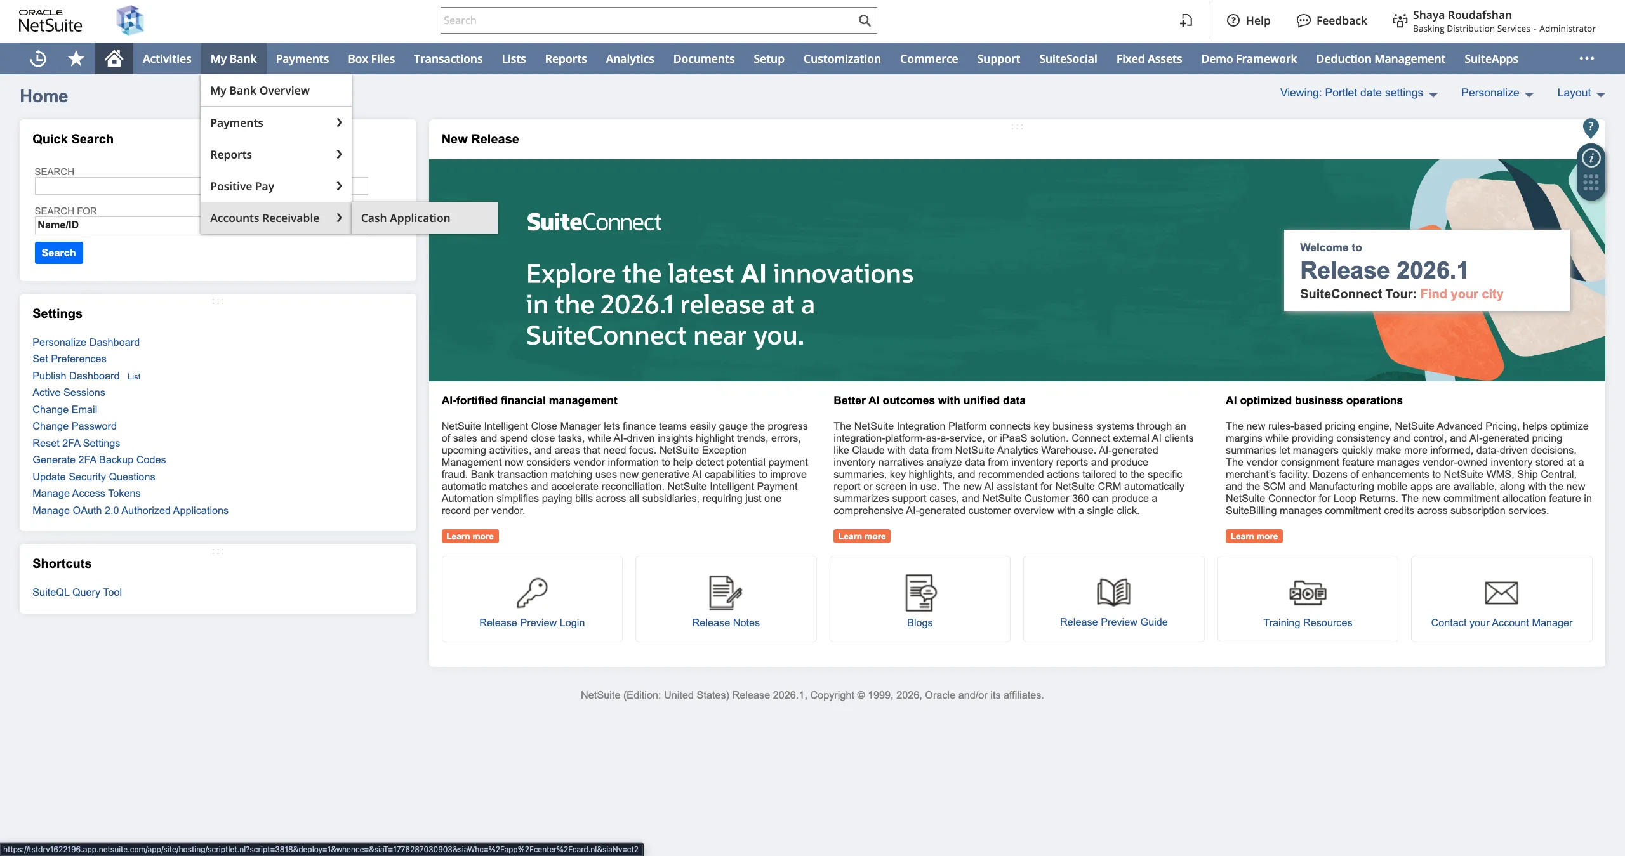Click the global Search input field
This screenshot has height=856, width=1625.
click(x=647, y=20)
